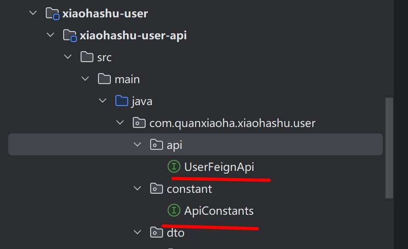Click the blue java source folder icon
The width and height of the screenshot is (408, 249).
[122, 101]
